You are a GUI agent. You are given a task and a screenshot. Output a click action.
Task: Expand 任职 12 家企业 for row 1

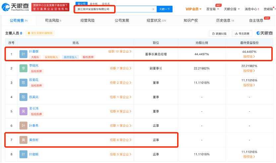[x=120, y=52]
